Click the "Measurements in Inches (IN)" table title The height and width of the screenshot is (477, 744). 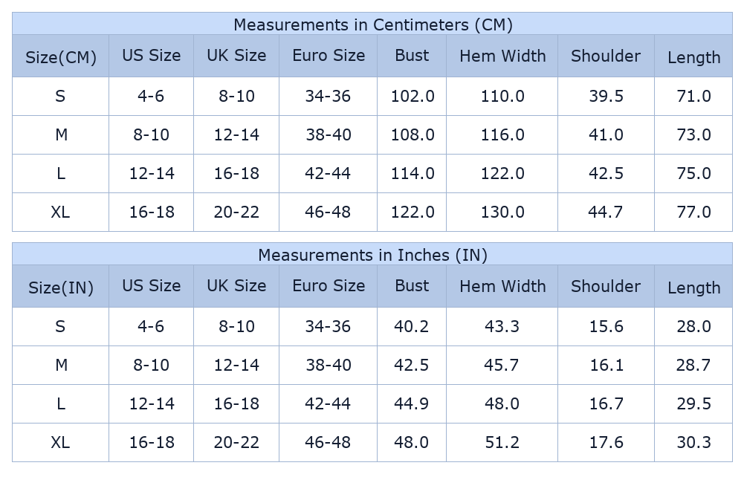[x=372, y=255]
